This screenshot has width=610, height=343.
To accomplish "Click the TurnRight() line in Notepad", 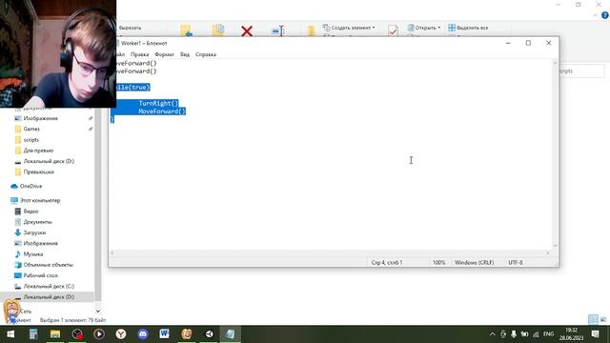I will click(x=158, y=104).
